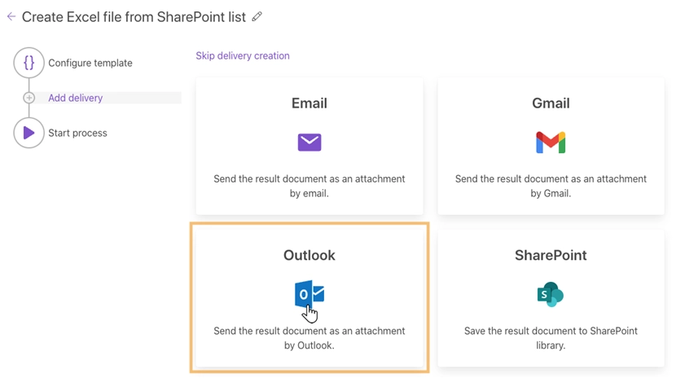Image resolution: width=676 pixels, height=378 pixels.
Task: Click the plus circle beside Add delivery
Action: (29, 98)
